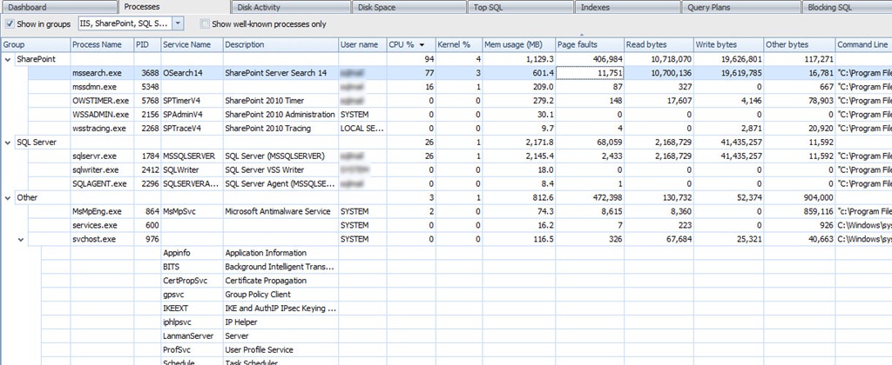Toggle the Show in groups checkbox
Viewport: 892px width, 365px height.
[x=9, y=23]
